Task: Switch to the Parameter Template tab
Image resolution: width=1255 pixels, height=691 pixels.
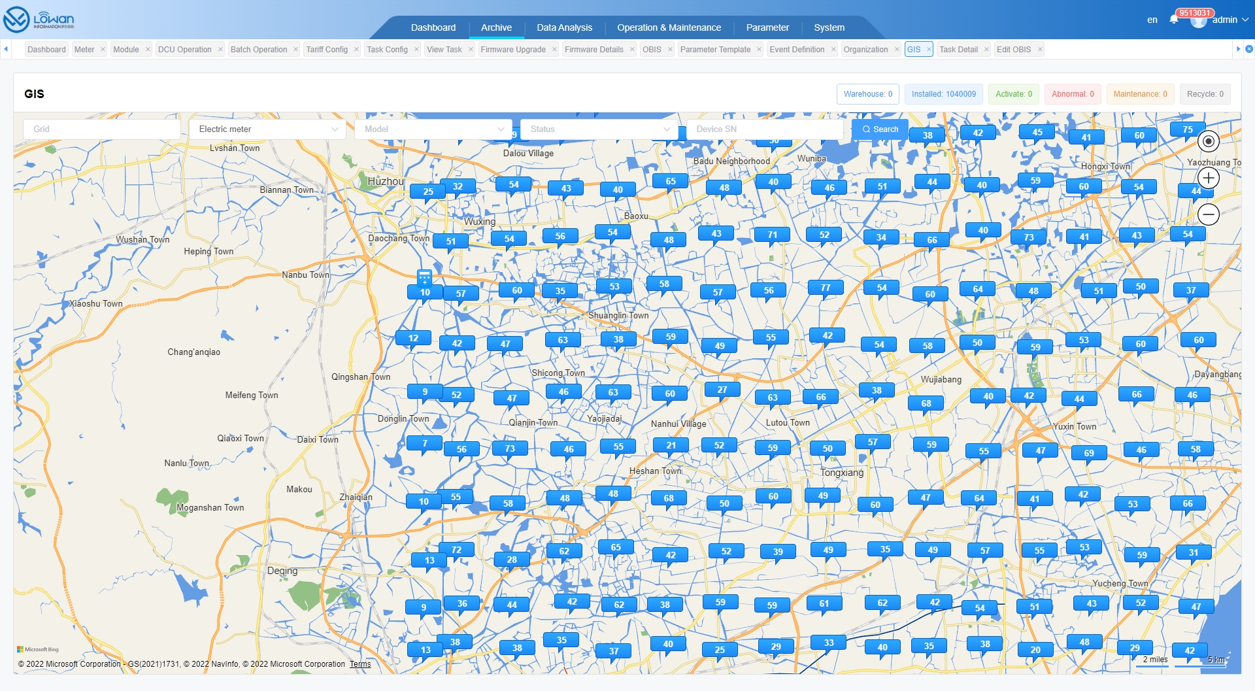Action: pyautogui.click(x=715, y=49)
